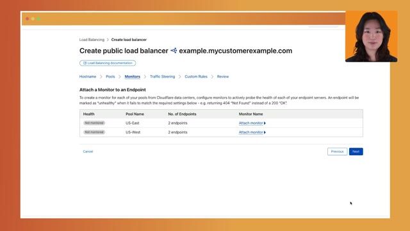This screenshot has width=410, height=231.
Task: Click the US-East pool name cell
Action: coord(133,123)
